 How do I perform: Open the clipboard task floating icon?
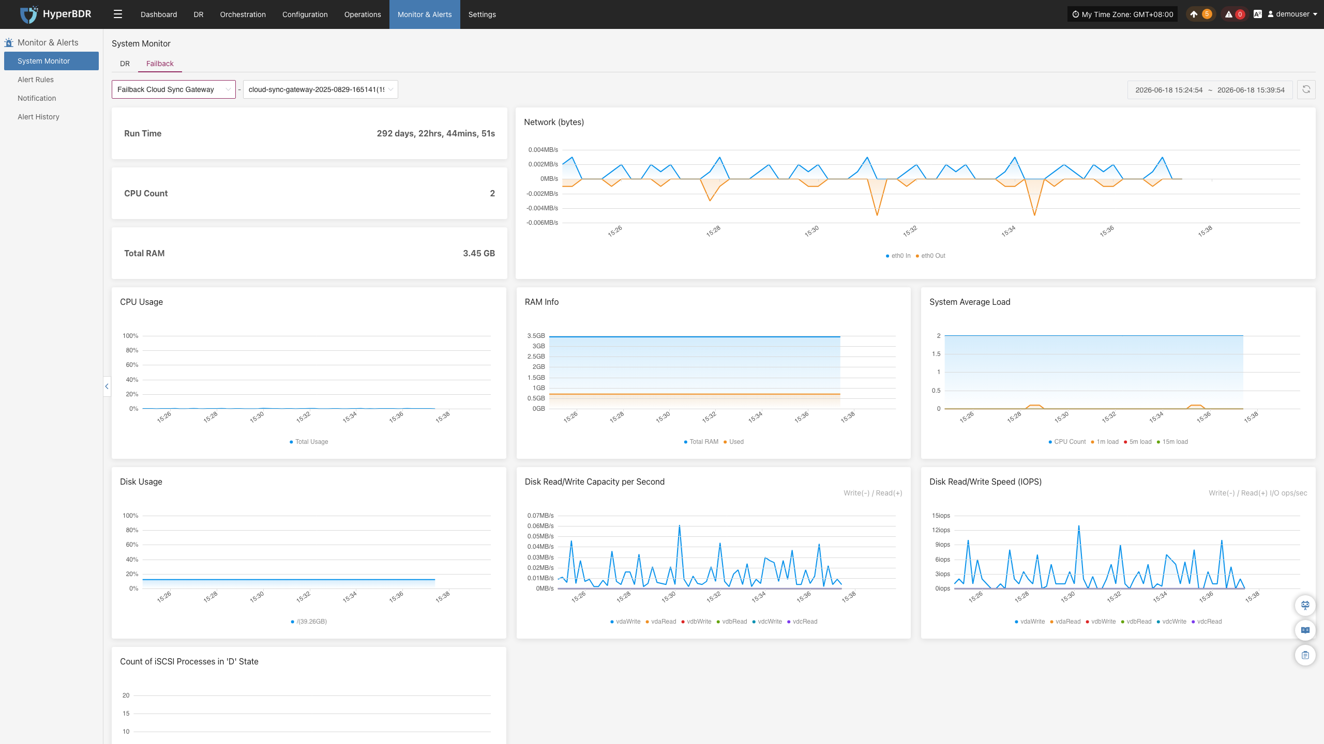tap(1305, 655)
